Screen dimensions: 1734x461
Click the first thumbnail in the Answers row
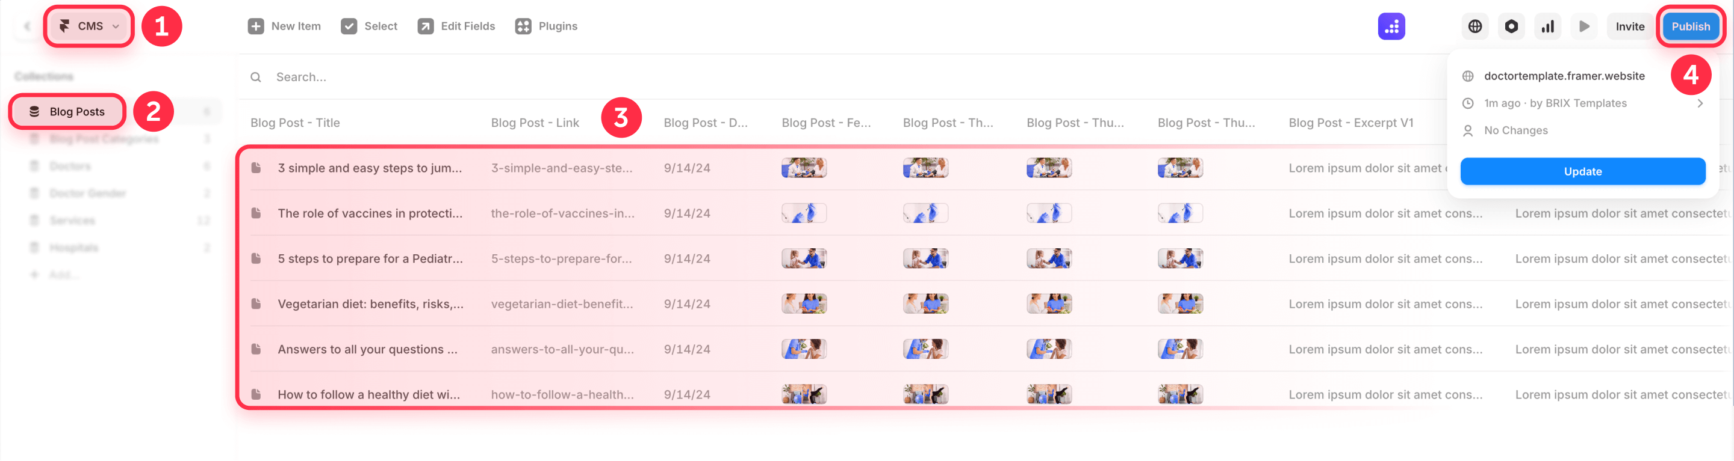pyautogui.click(x=804, y=349)
